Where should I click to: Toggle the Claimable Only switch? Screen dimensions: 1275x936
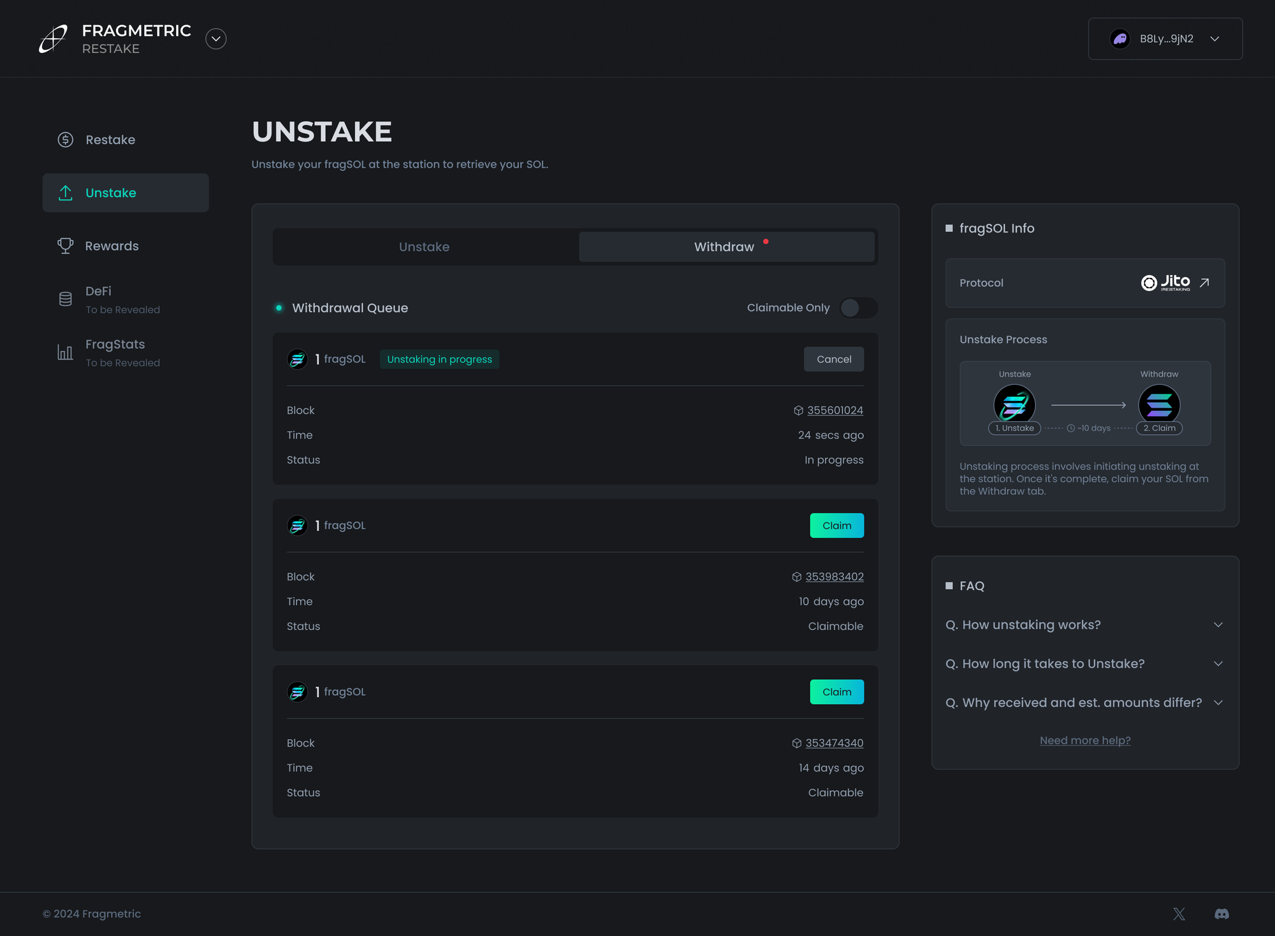pyautogui.click(x=858, y=308)
